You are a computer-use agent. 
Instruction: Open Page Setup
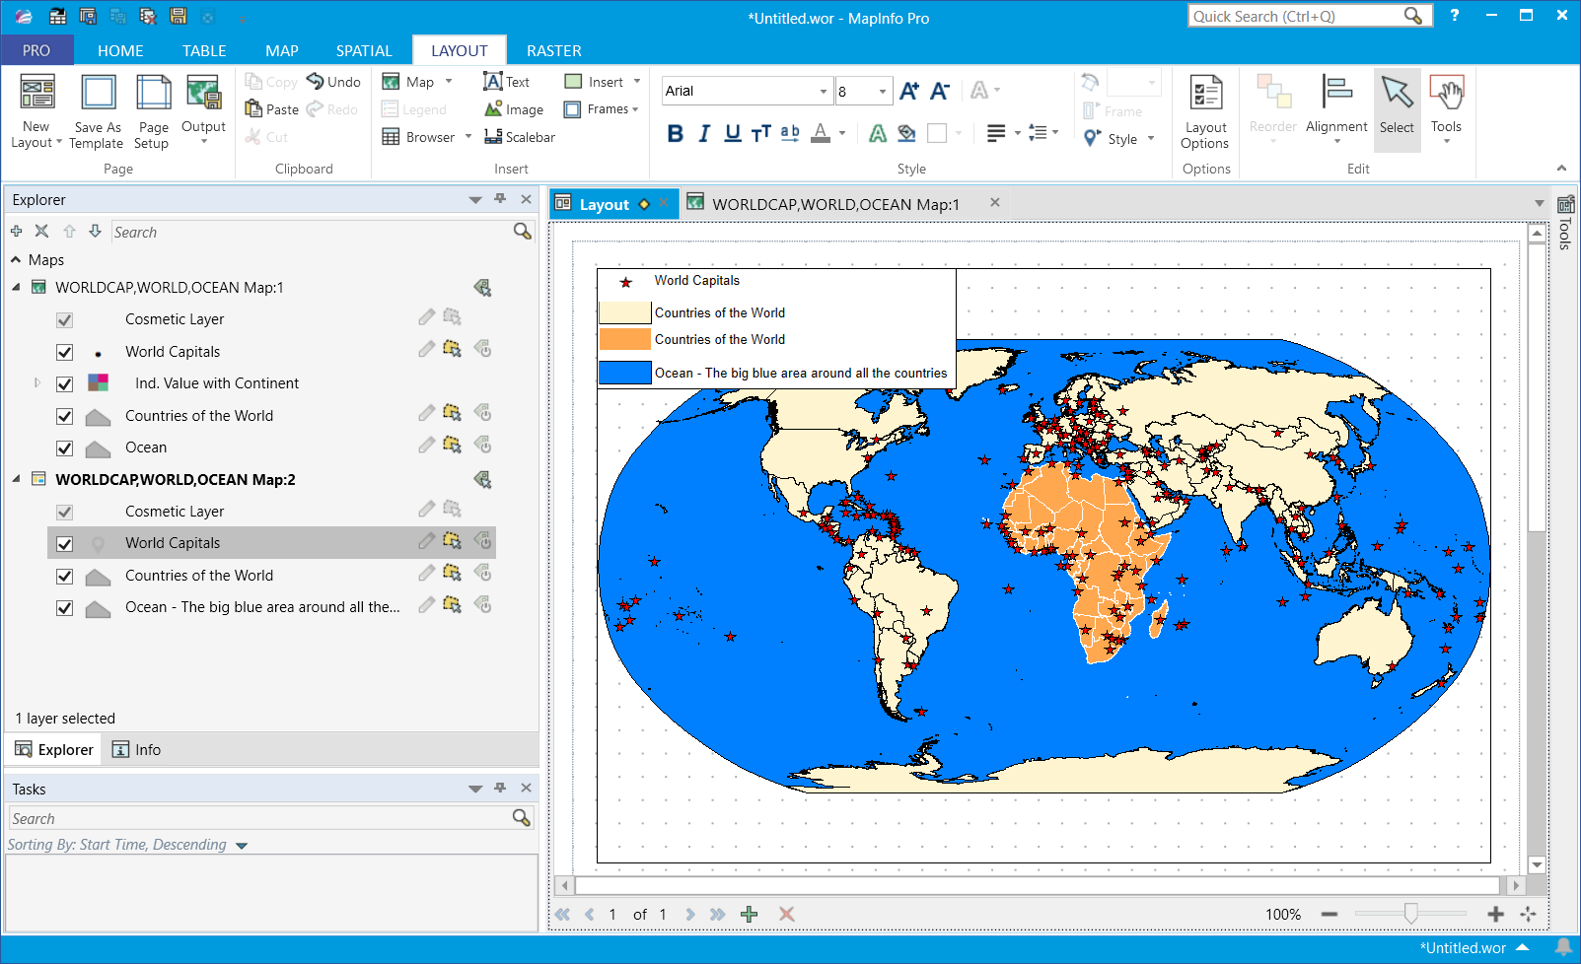pyautogui.click(x=151, y=111)
